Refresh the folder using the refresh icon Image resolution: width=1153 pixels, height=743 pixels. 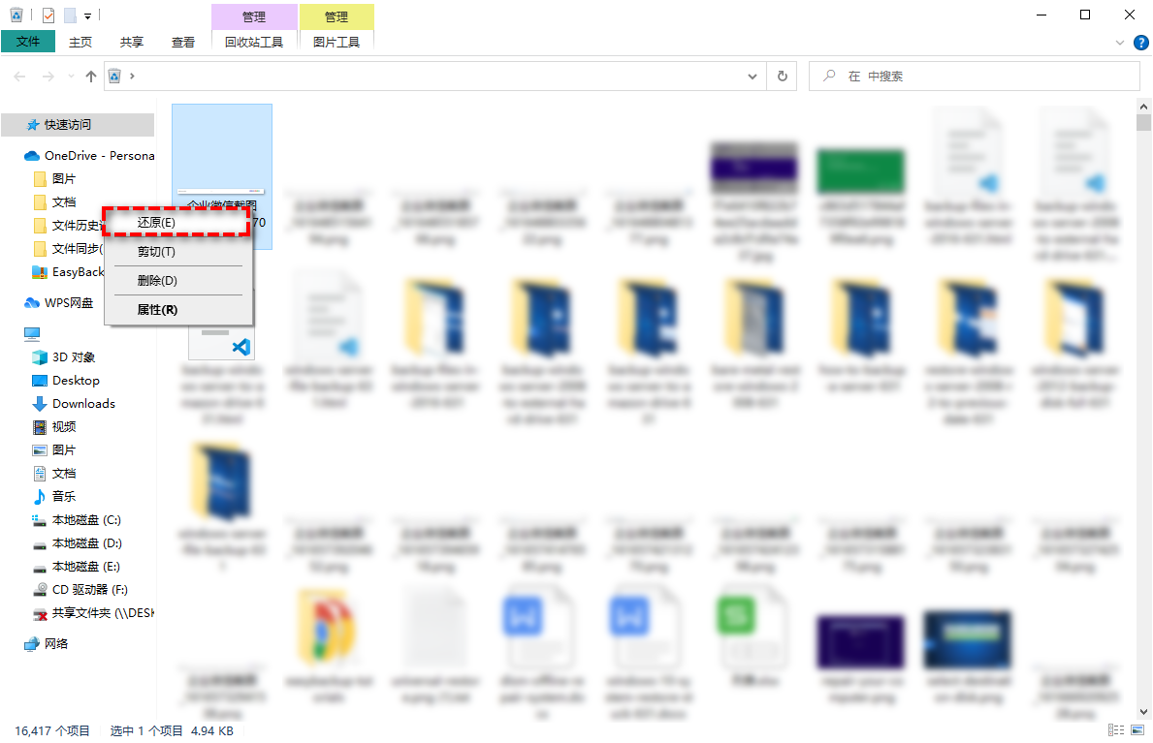tap(782, 76)
